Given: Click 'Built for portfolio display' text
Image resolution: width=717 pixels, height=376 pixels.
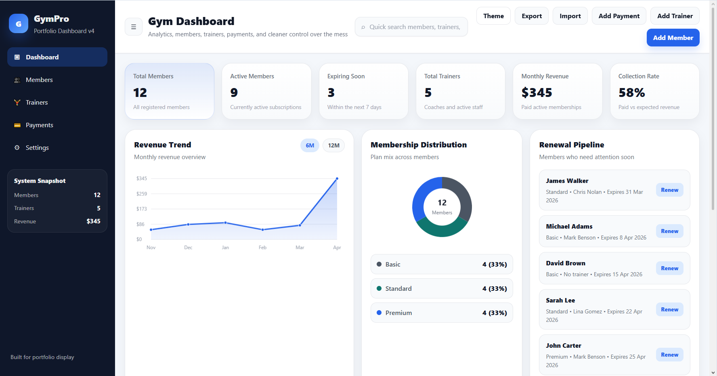Looking at the screenshot, I should [42, 357].
